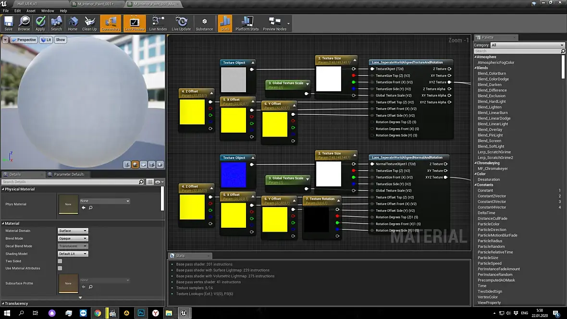Open the Window menu

[48, 11]
